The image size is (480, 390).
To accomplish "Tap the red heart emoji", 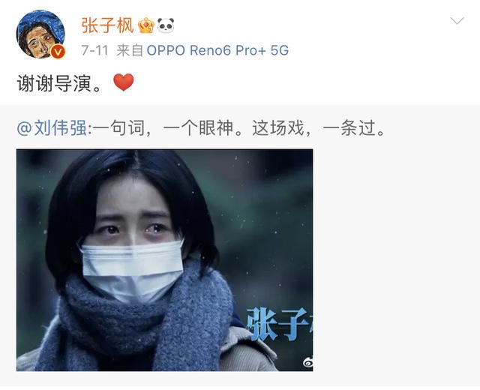I will tap(124, 82).
